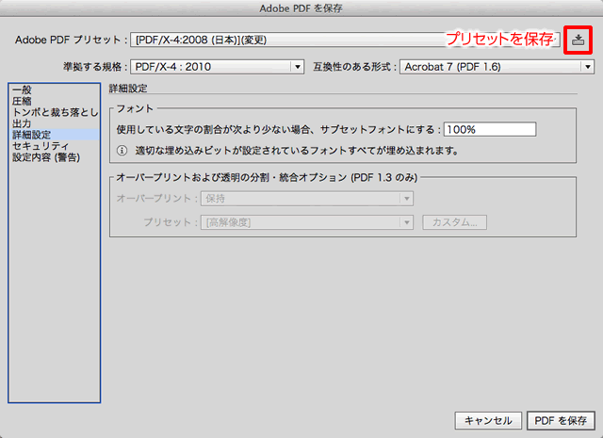603x438 pixels.
Task: Select 詳細設定 in the category list
Action: click(x=54, y=135)
